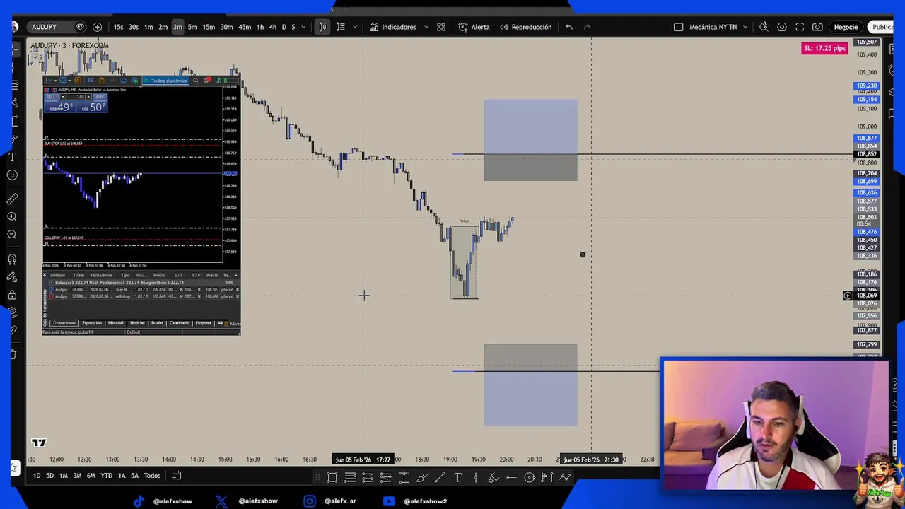Screen dimensions: 905x509
Task: Select the 4h timeframe
Action: [273, 27]
